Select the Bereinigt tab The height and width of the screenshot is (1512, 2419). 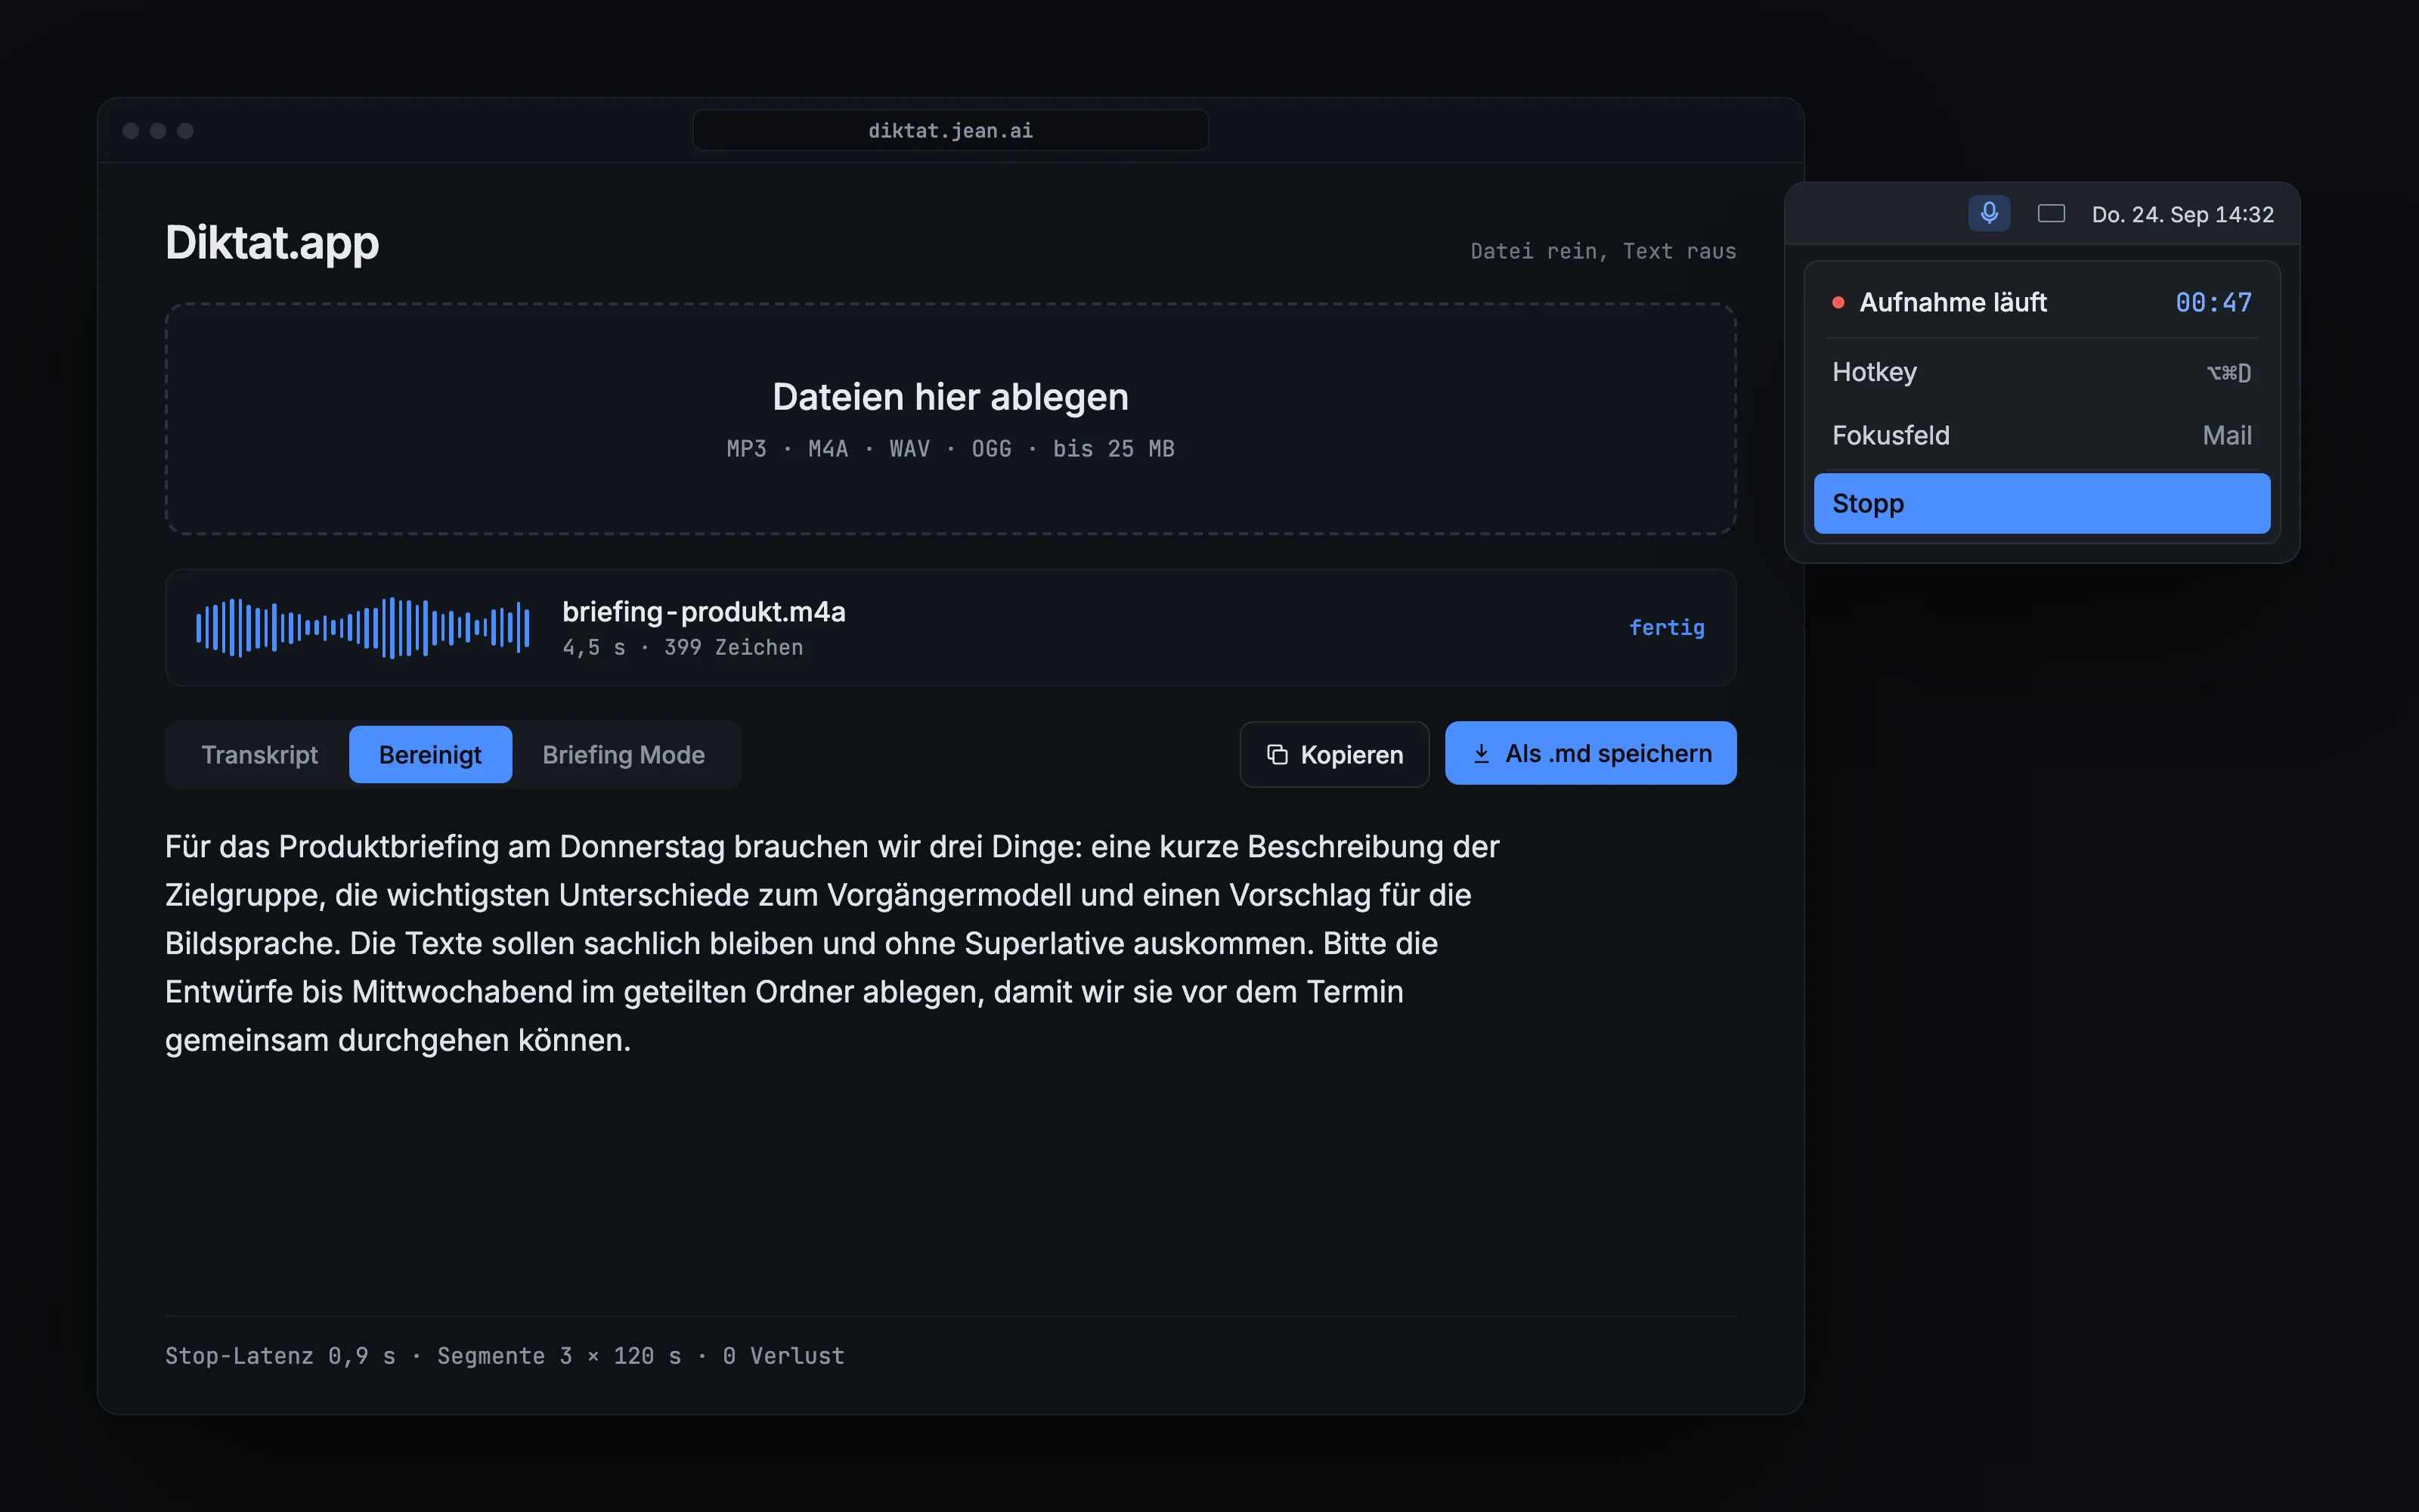pyautogui.click(x=430, y=754)
